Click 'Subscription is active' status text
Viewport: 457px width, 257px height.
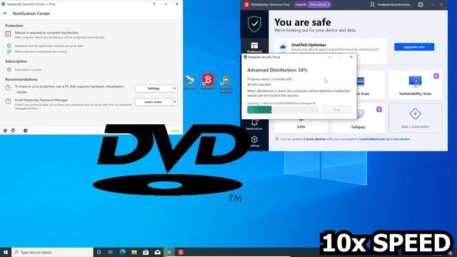point(28,70)
